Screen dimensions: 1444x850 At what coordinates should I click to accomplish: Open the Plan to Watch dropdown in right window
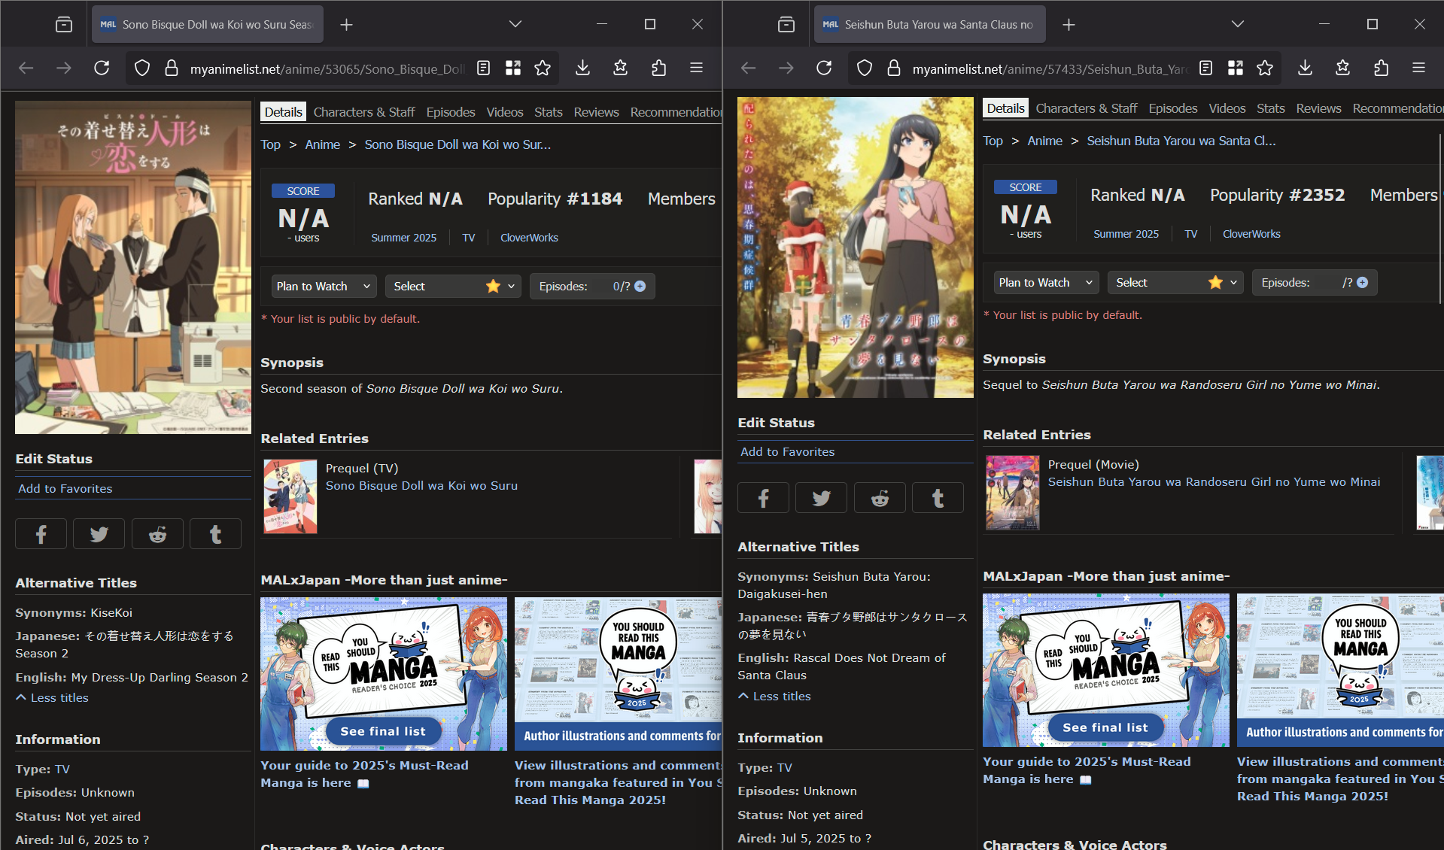[x=1046, y=282]
